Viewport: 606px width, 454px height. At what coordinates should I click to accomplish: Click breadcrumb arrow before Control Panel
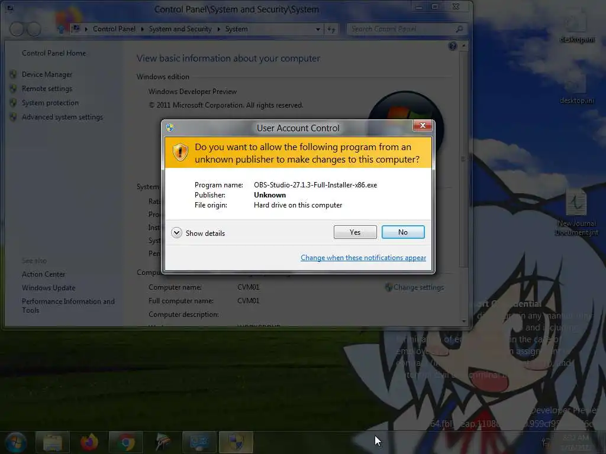coord(86,30)
